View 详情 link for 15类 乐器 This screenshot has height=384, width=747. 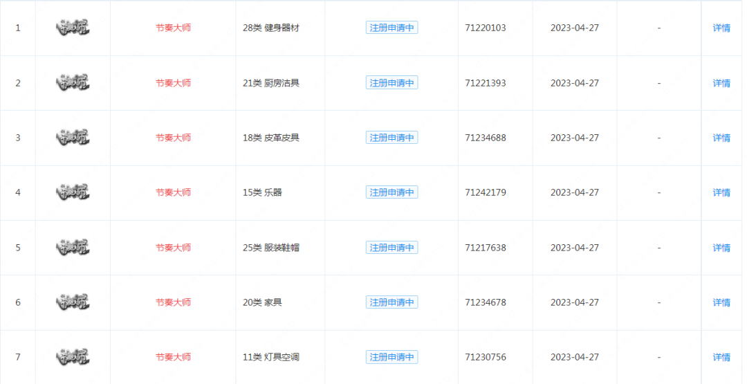721,192
